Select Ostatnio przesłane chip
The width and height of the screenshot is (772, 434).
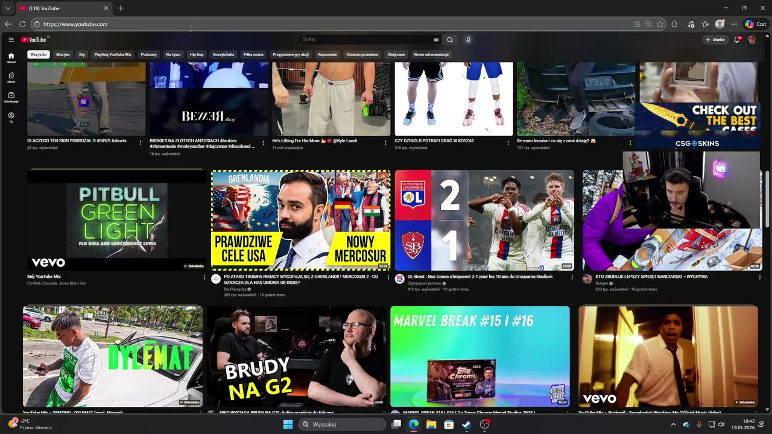(x=362, y=54)
